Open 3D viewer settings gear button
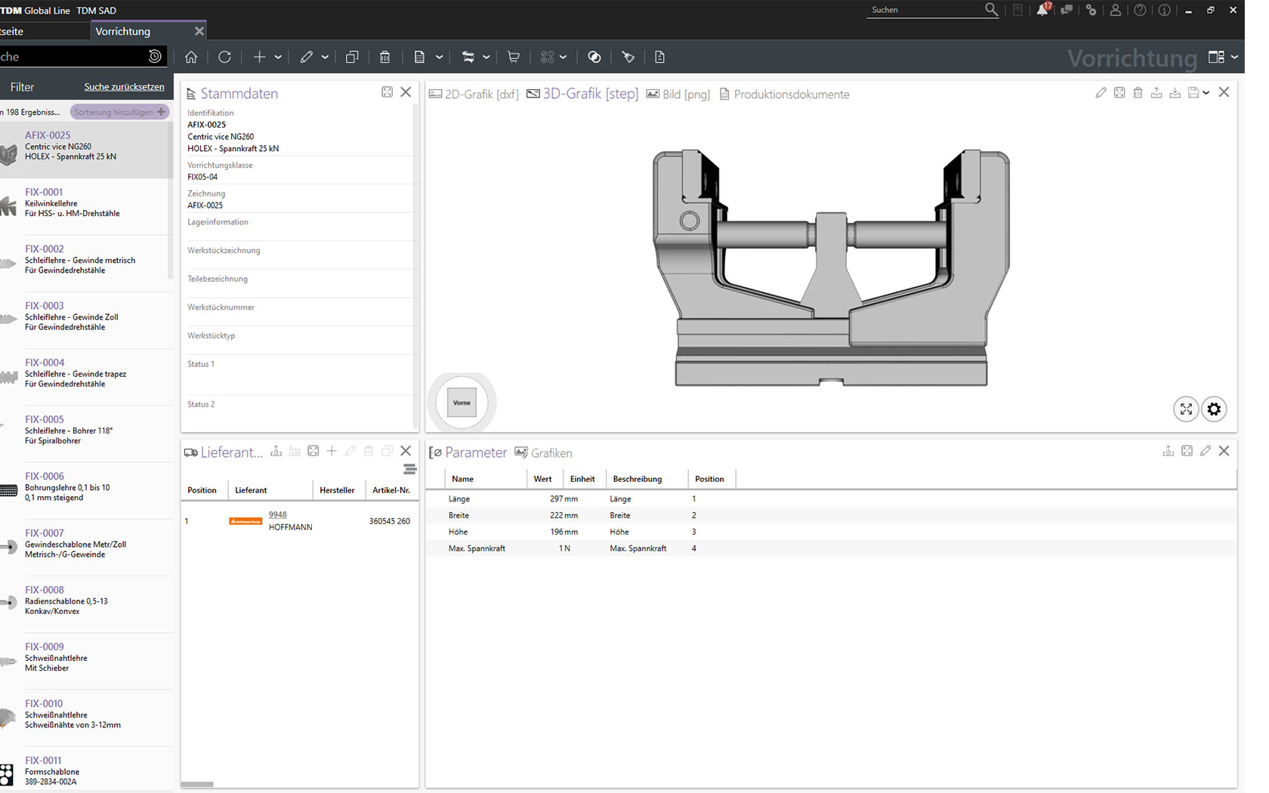Viewport: 1269px width, 793px height. pos(1214,409)
